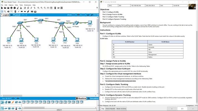Click the 'Part 3: Configure Static Trunking' heading

point(114,84)
